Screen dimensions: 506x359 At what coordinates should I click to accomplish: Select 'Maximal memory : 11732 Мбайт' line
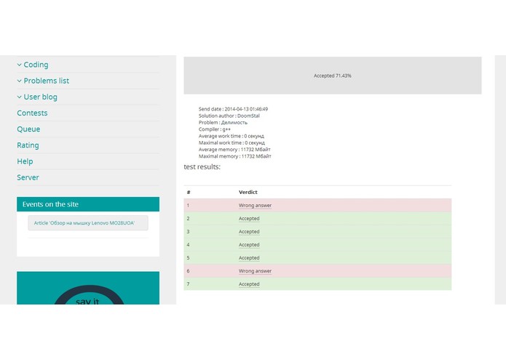pos(235,156)
